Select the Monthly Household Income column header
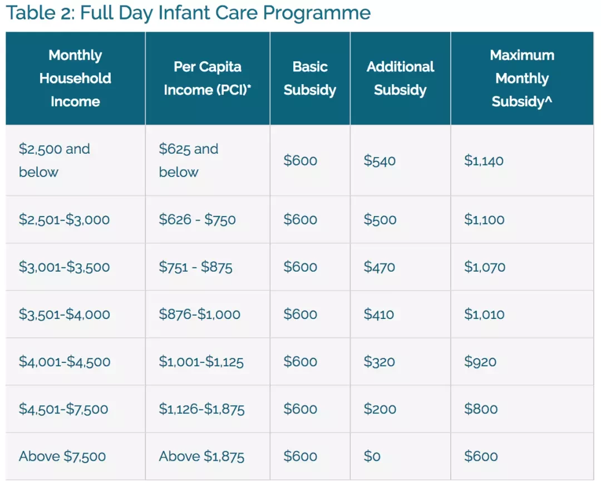This screenshot has height=491, width=601. click(x=76, y=78)
